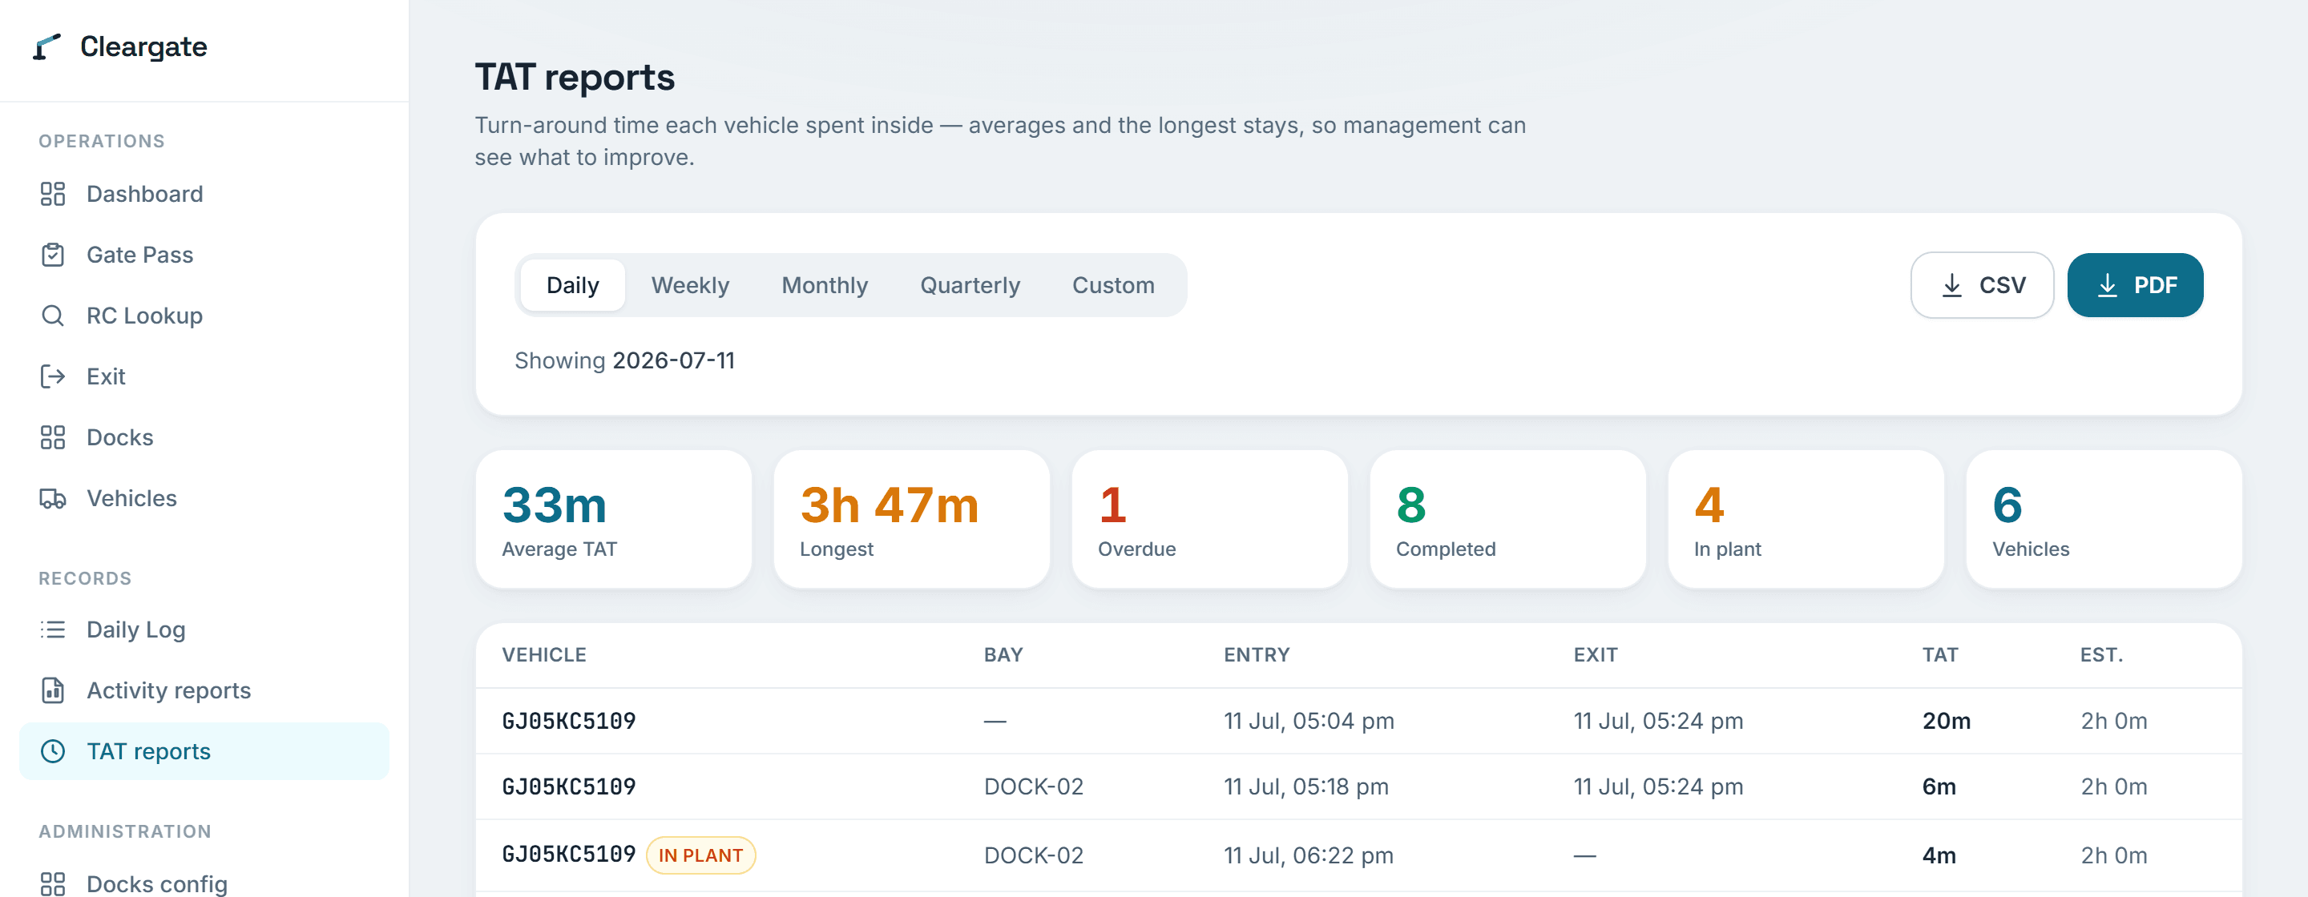Click the Exit arrow icon
Screen dimensions: 2308x897
click(53, 377)
